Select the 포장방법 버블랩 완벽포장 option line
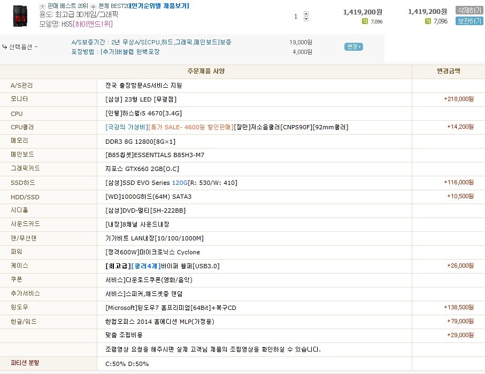This screenshot has width=485, height=374. 116,52
